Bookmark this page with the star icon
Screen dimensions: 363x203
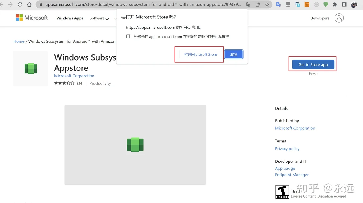(267, 5)
